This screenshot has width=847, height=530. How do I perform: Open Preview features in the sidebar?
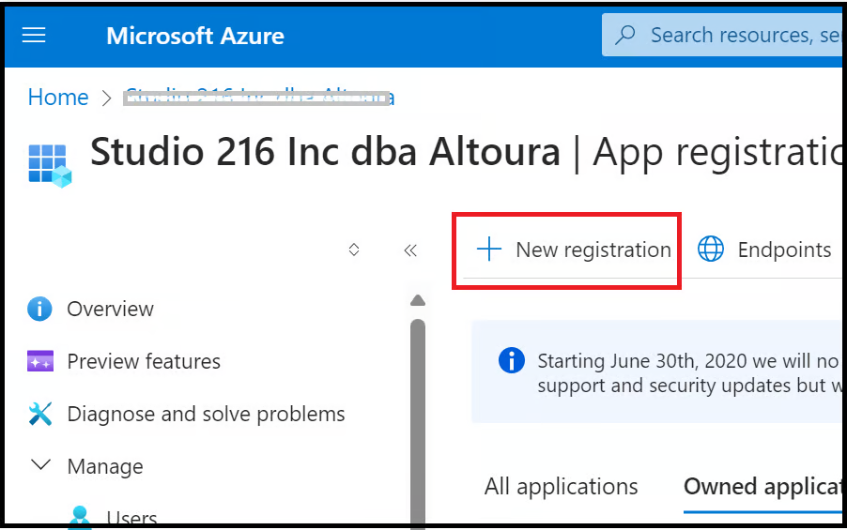(x=144, y=361)
